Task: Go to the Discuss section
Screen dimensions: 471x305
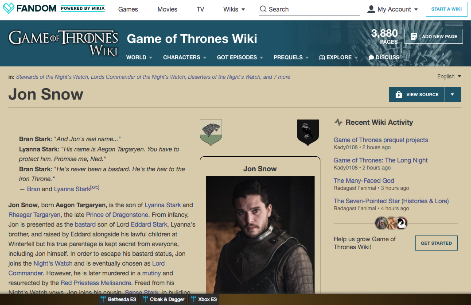Action: (384, 58)
